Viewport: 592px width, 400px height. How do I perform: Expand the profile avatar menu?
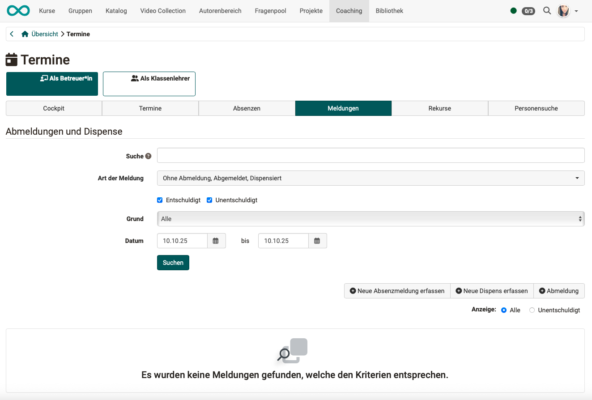click(563, 11)
